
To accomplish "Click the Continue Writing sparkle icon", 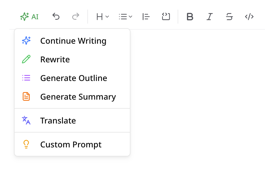I will pyautogui.click(x=26, y=41).
